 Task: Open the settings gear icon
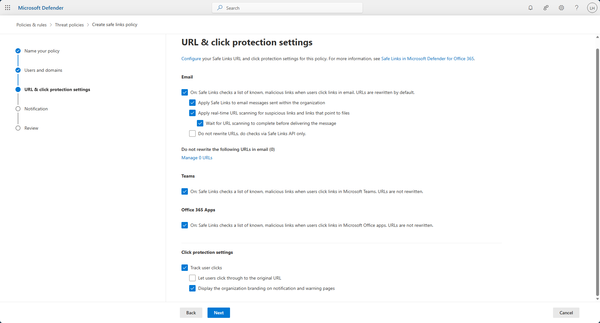click(x=561, y=8)
